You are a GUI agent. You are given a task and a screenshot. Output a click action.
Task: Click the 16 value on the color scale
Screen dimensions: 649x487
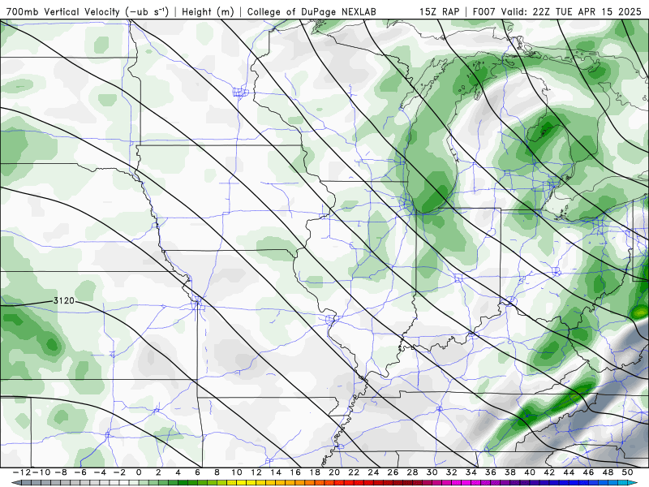point(295,472)
